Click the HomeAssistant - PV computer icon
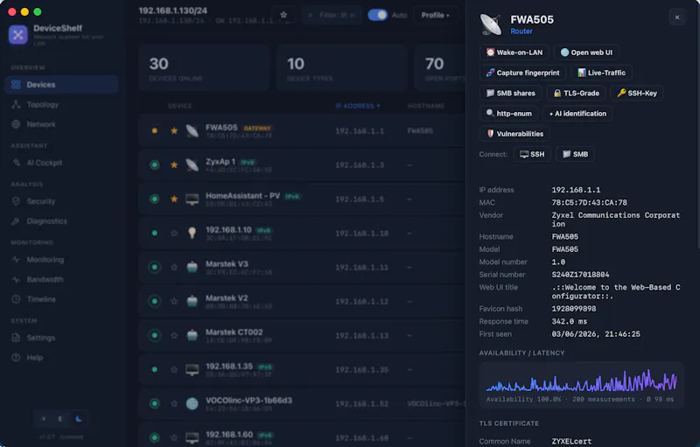This screenshot has height=447, width=700. tap(192, 199)
